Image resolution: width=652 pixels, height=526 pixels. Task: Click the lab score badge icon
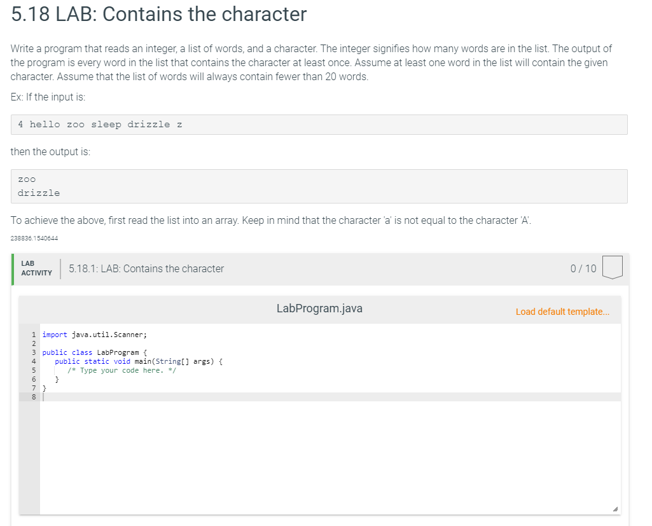tap(612, 267)
